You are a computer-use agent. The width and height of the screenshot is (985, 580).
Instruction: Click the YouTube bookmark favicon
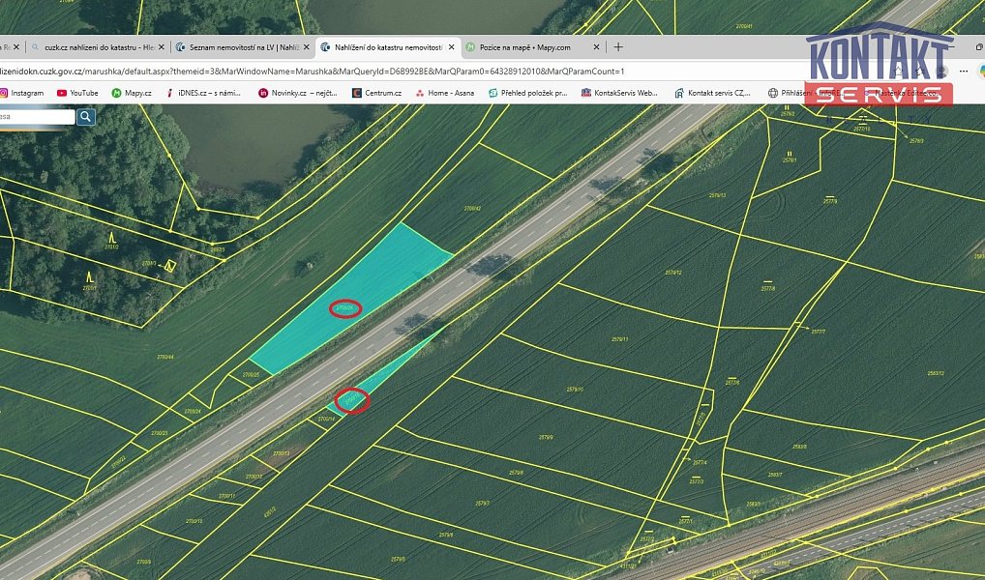62,93
